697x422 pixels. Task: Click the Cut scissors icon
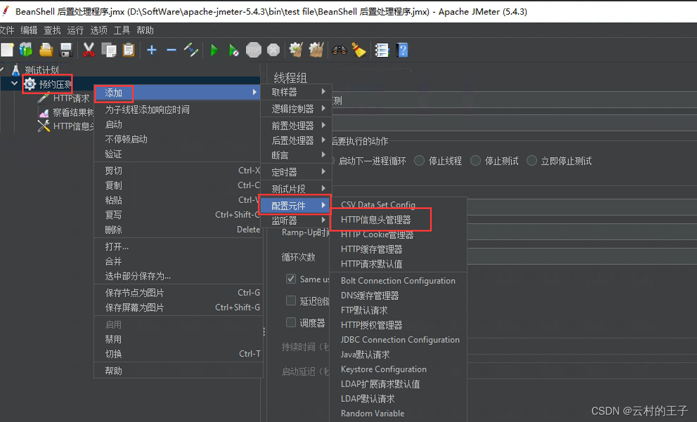tap(89, 50)
